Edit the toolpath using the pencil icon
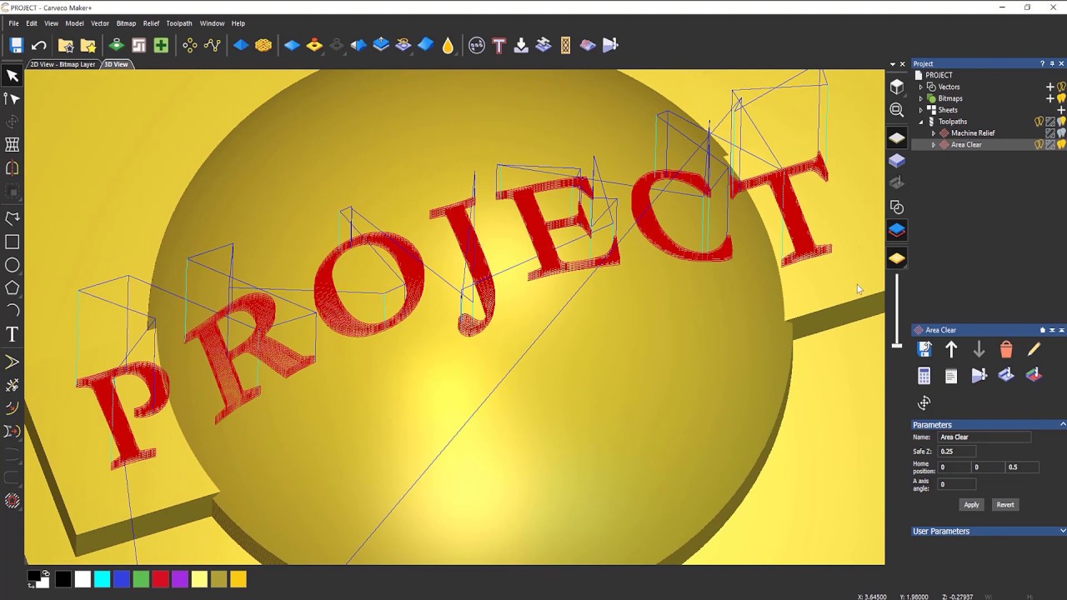Viewport: 1067px width, 600px height. [x=1034, y=349]
